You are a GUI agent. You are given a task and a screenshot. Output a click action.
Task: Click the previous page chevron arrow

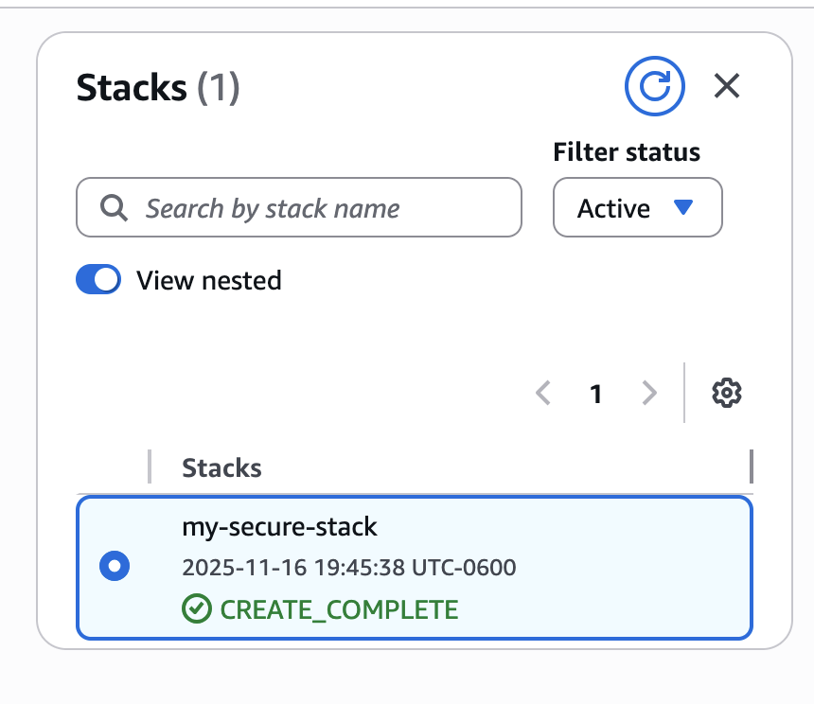tap(542, 394)
